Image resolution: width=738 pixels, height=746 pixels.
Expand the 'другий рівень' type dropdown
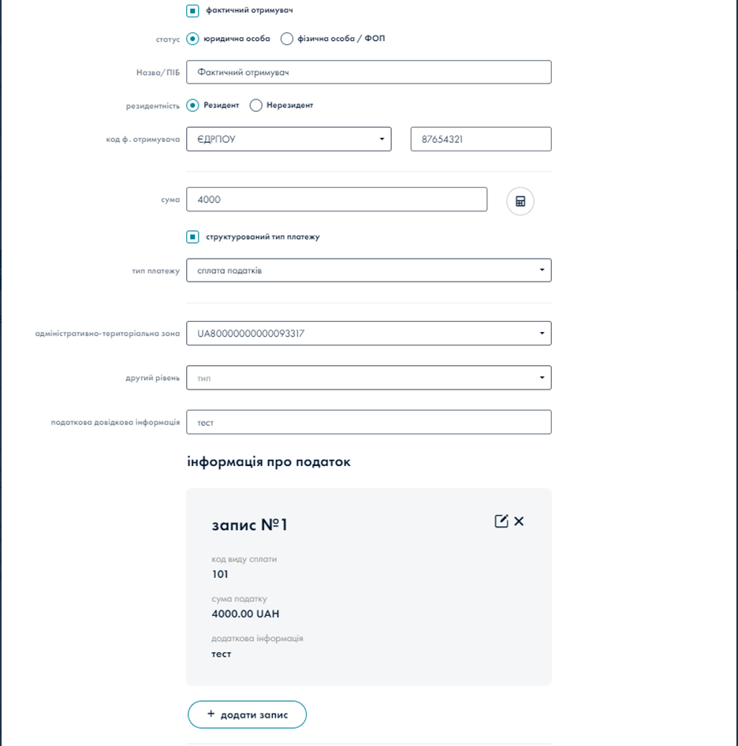pyautogui.click(x=368, y=378)
